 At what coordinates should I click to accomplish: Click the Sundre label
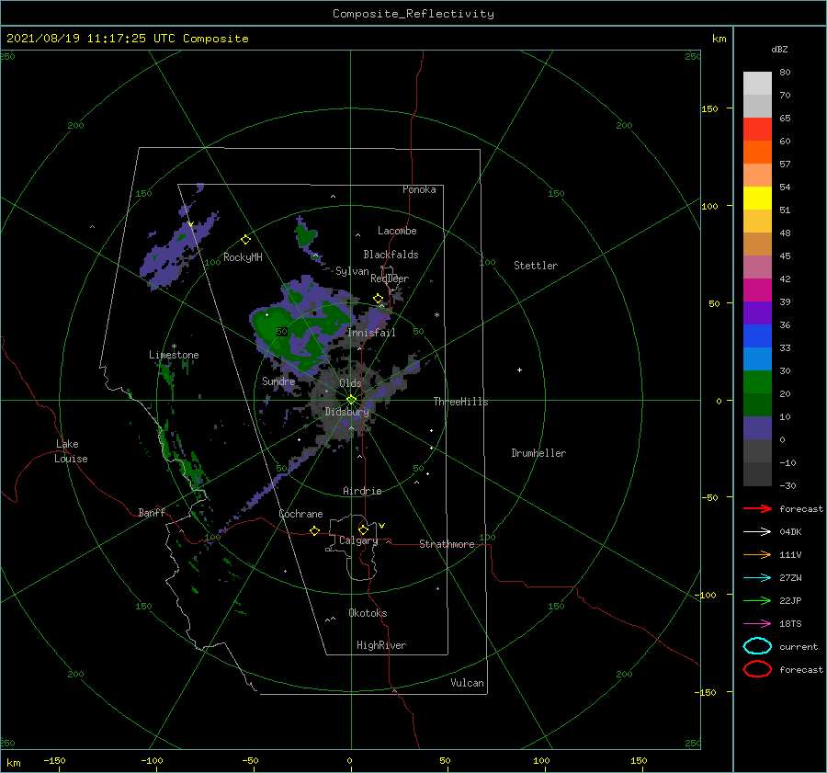pyautogui.click(x=278, y=381)
